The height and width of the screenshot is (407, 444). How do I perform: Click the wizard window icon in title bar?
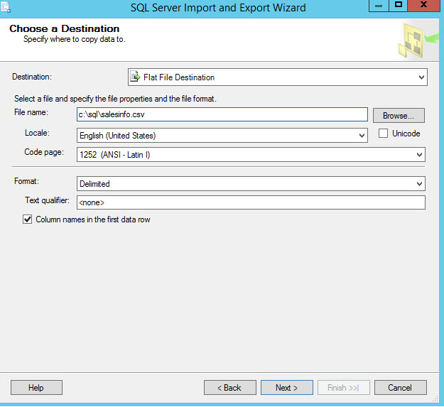pos(6,7)
